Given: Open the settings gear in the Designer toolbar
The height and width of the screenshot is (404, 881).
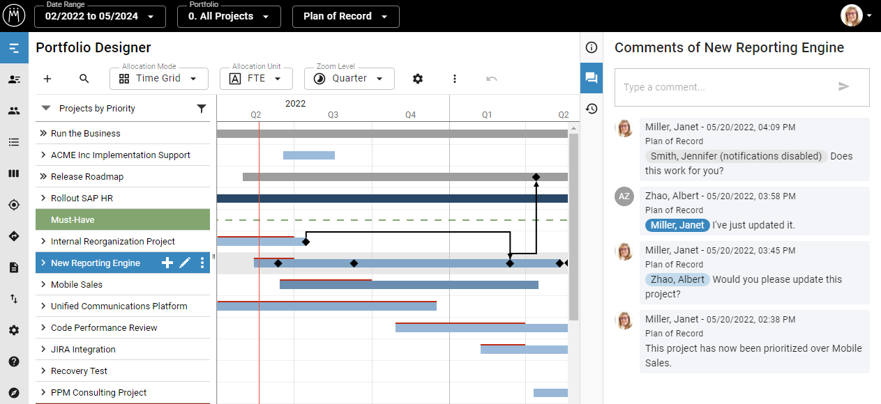Looking at the screenshot, I should (418, 79).
